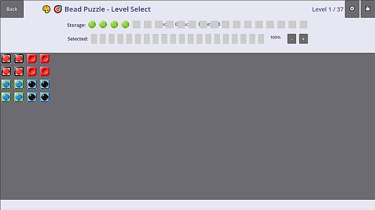Click the zoom in plus button

303,39
